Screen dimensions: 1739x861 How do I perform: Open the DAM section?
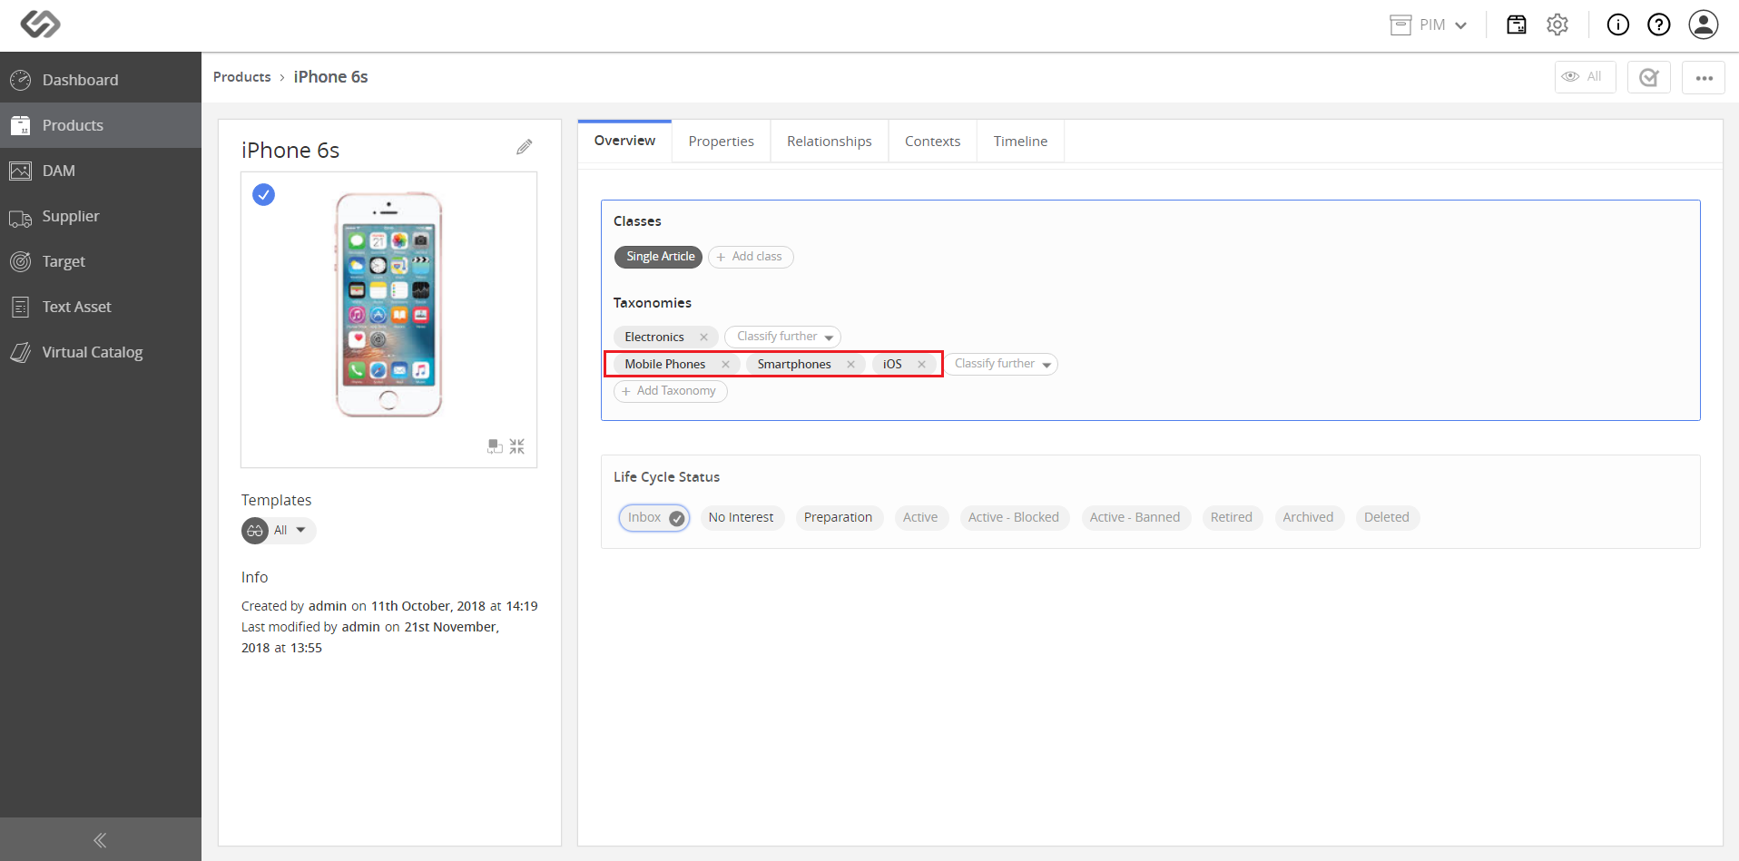[101, 171]
